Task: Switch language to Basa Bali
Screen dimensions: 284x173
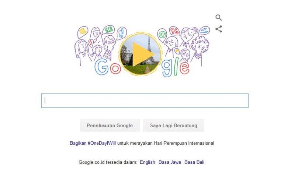Action: click(x=194, y=162)
